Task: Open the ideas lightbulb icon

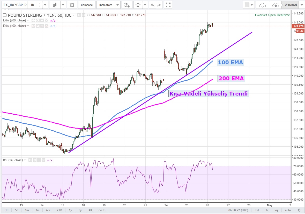Action: pyautogui.click(x=138, y=5)
